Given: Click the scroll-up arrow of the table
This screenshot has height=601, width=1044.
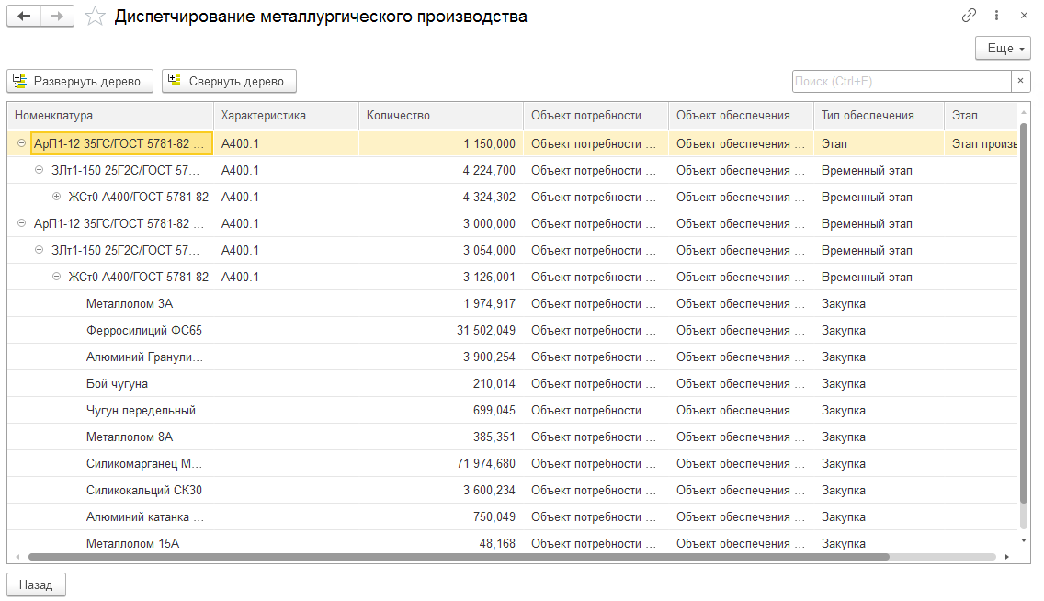Looking at the screenshot, I should coord(1024,111).
